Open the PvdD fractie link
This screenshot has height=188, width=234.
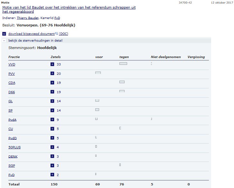coord(13,138)
